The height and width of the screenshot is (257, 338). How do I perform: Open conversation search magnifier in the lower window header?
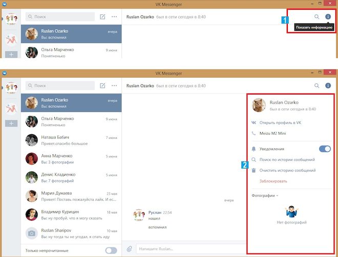316,86
